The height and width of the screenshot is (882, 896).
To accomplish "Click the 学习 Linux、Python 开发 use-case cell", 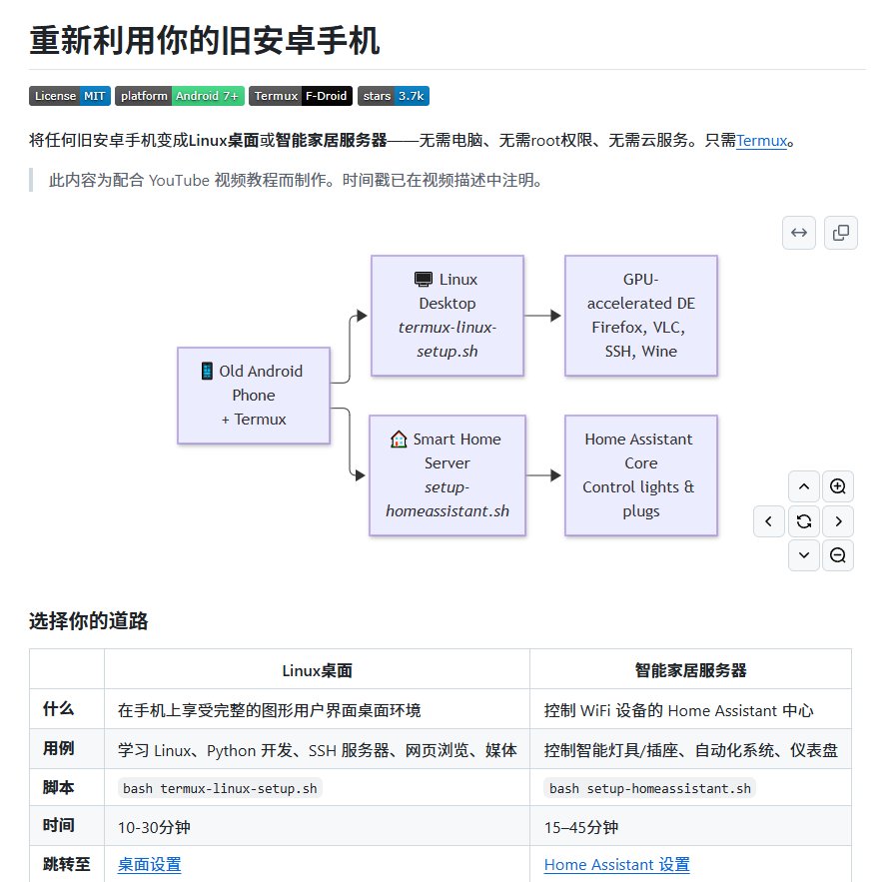I will 317,750.
